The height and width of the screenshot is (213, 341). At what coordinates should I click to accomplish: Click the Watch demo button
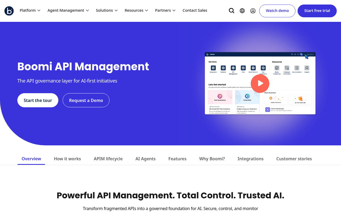click(277, 11)
